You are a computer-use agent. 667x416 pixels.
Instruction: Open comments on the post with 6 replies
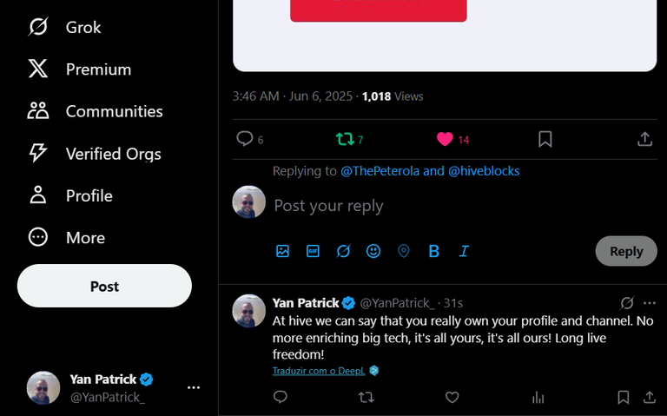pyautogui.click(x=250, y=139)
